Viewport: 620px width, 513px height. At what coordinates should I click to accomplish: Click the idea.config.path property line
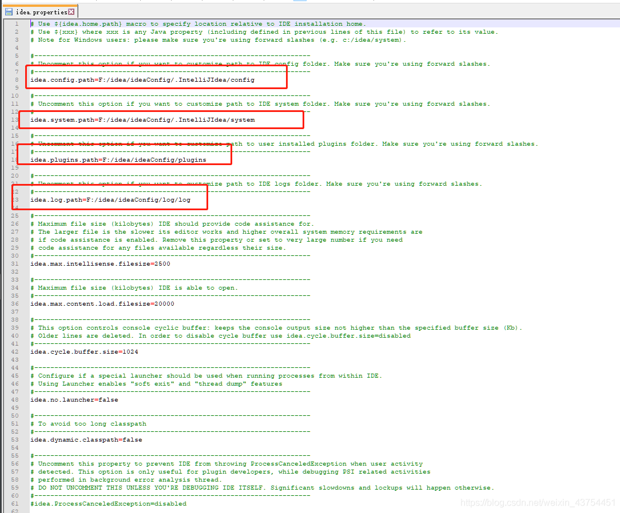point(142,80)
